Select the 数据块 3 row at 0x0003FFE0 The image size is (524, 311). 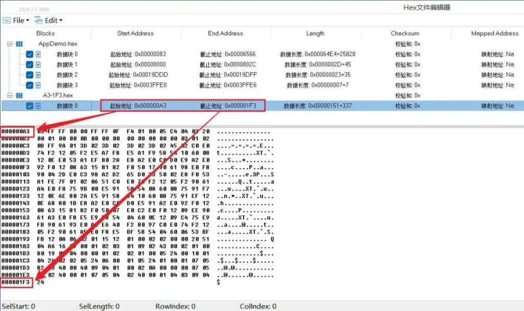coord(135,85)
